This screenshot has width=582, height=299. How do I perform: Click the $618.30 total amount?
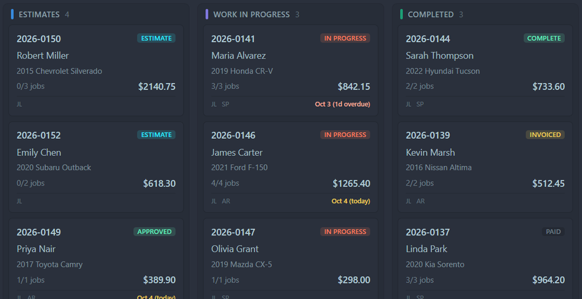[x=159, y=183]
